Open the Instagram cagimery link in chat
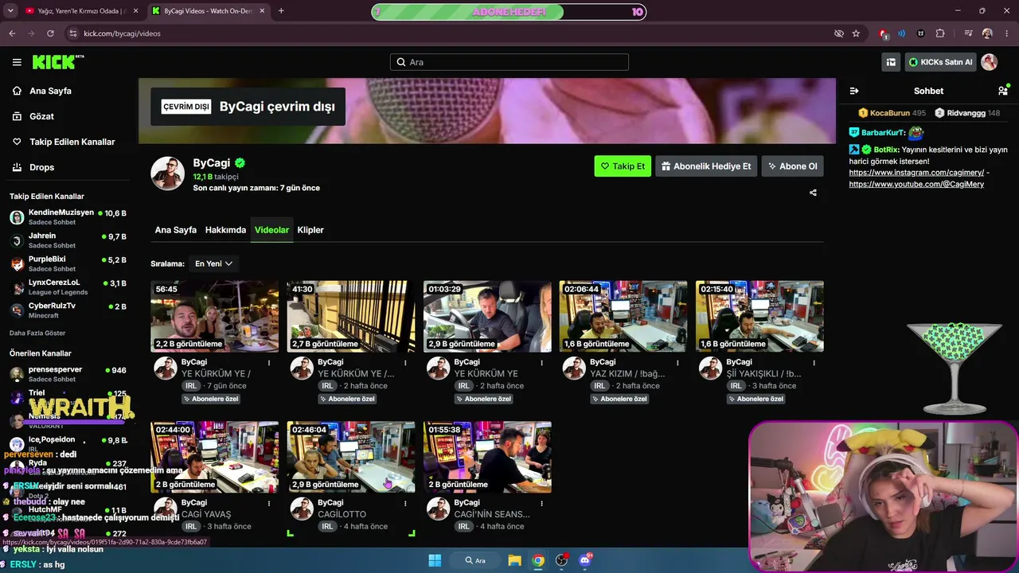The width and height of the screenshot is (1019, 573). point(916,173)
